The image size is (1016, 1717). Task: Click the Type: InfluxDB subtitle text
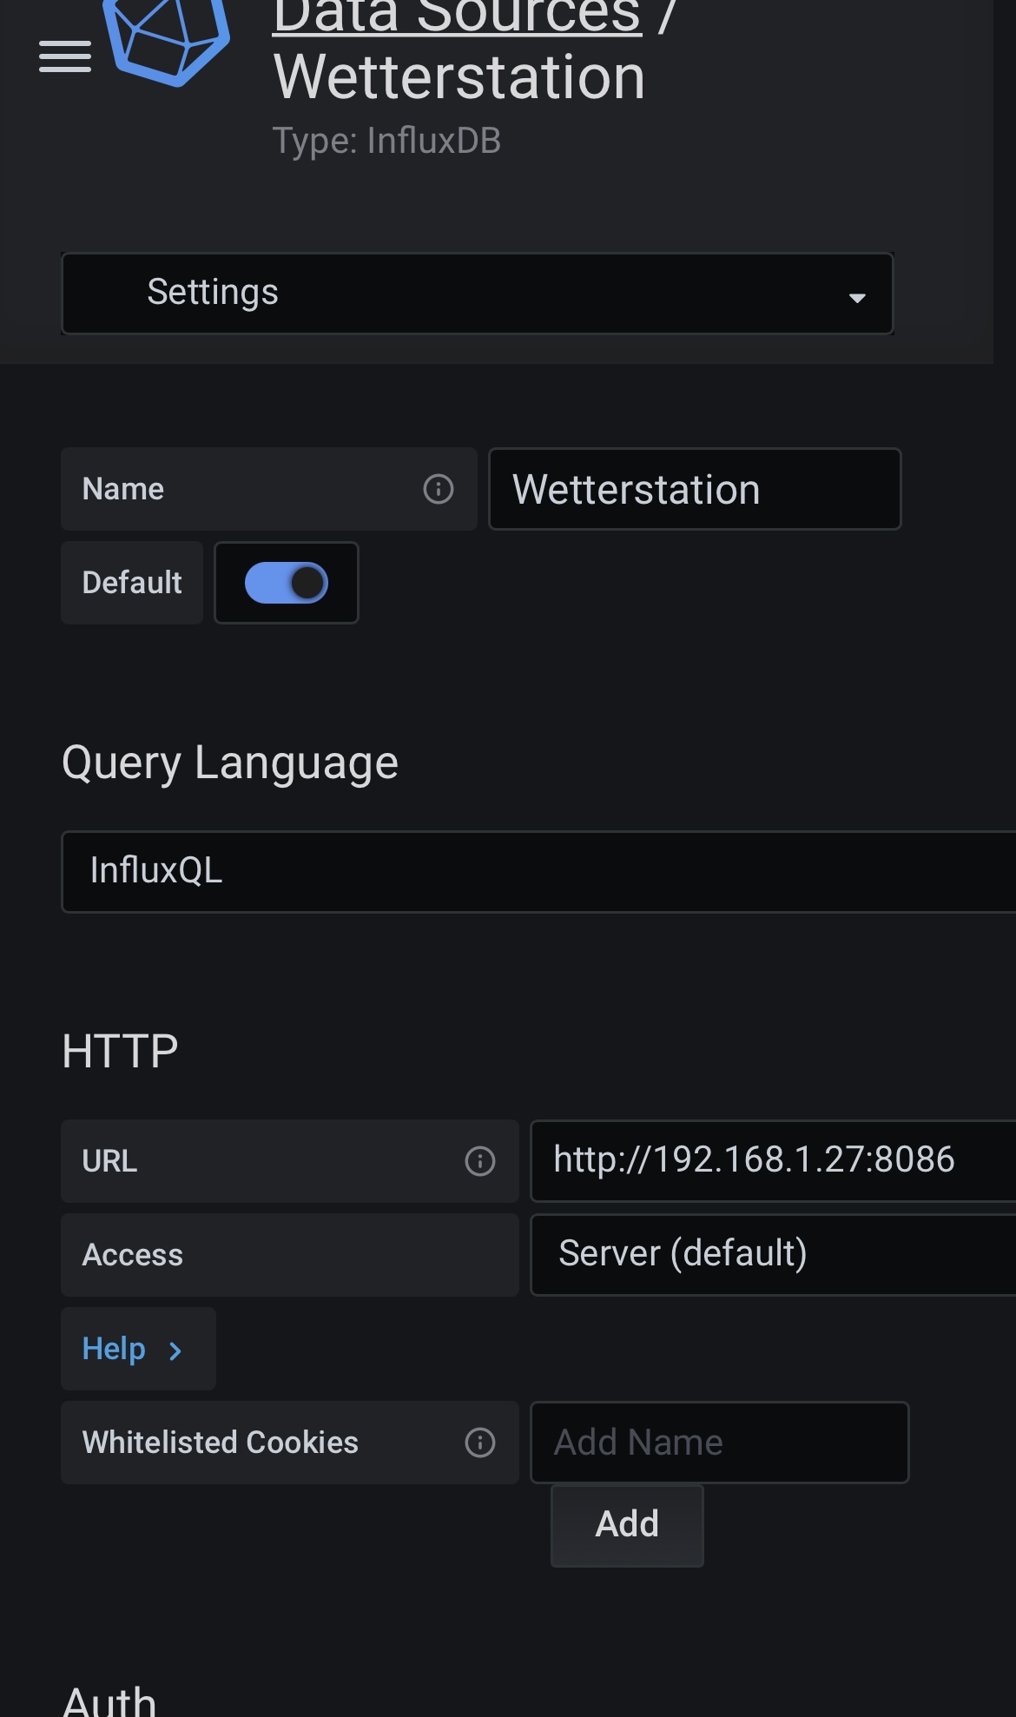click(x=387, y=141)
